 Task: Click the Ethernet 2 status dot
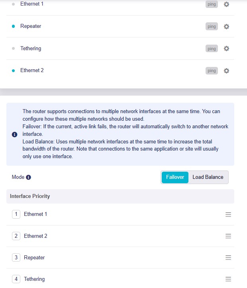tap(14, 71)
